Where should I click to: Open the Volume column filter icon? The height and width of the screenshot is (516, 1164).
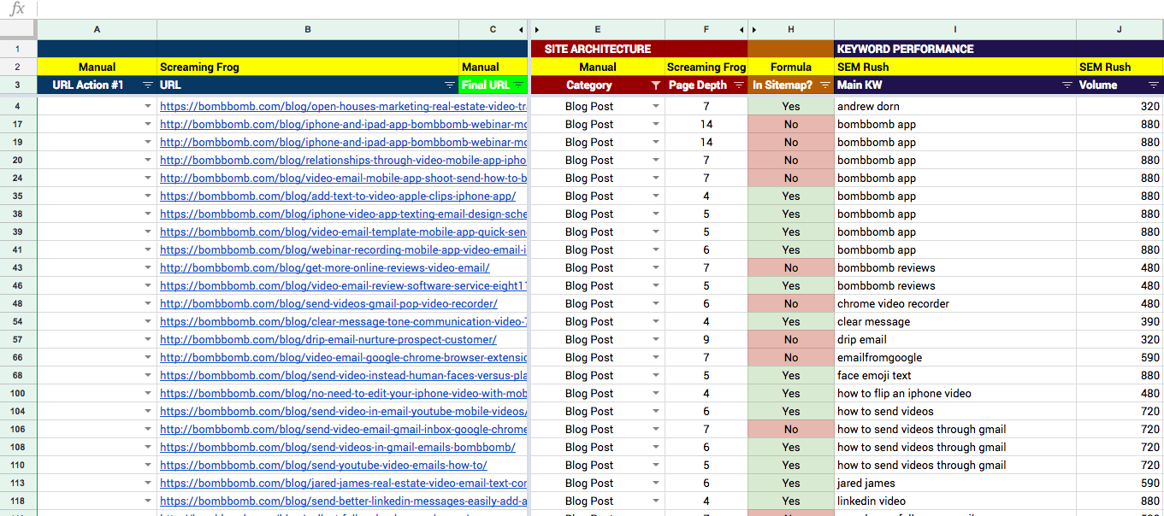[x=1154, y=85]
